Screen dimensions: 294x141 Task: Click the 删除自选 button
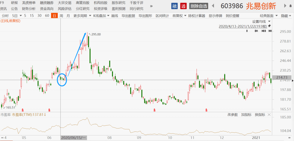point(199,6)
